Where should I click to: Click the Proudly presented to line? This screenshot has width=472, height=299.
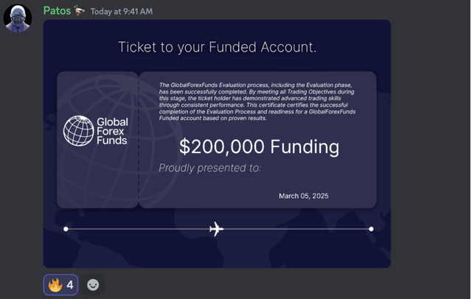[210, 168]
